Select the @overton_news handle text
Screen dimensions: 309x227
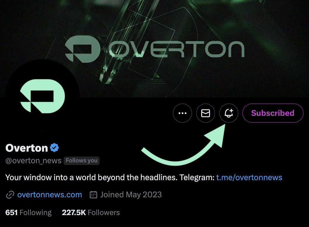pyautogui.click(x=34, y=161)
